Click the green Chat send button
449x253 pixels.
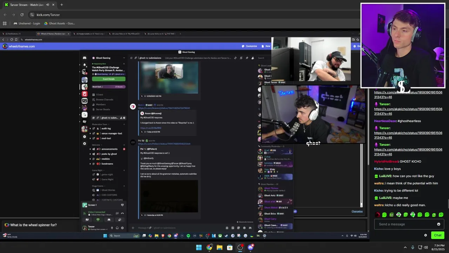pos(438,235)
